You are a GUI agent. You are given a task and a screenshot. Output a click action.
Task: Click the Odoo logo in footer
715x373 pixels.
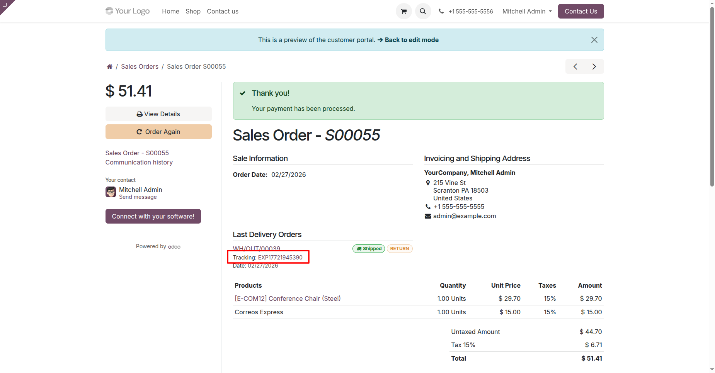coord(174,247)
